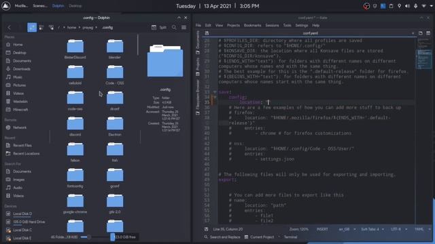Open the Current Project panel

coord(259,237)
